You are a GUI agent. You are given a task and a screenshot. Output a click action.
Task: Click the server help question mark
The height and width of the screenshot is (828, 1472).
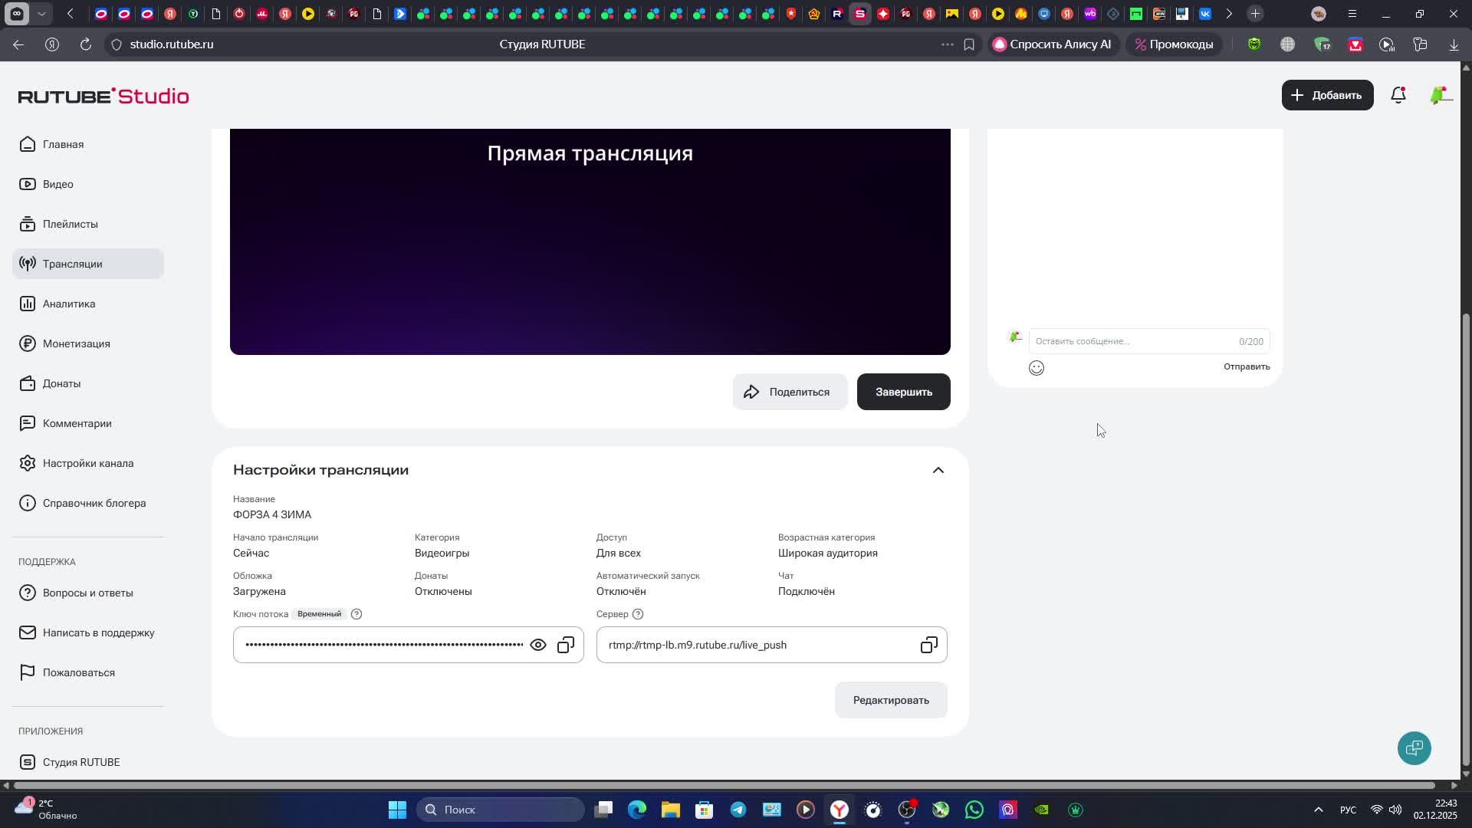pyautogui.click(x=638, y=614)
